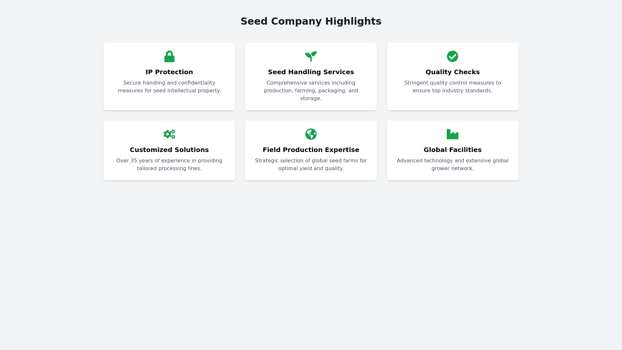This screenshot has height=350, width=622.
Task: Click the strategic selection of farms text
Action: click(x=311, y=165)
